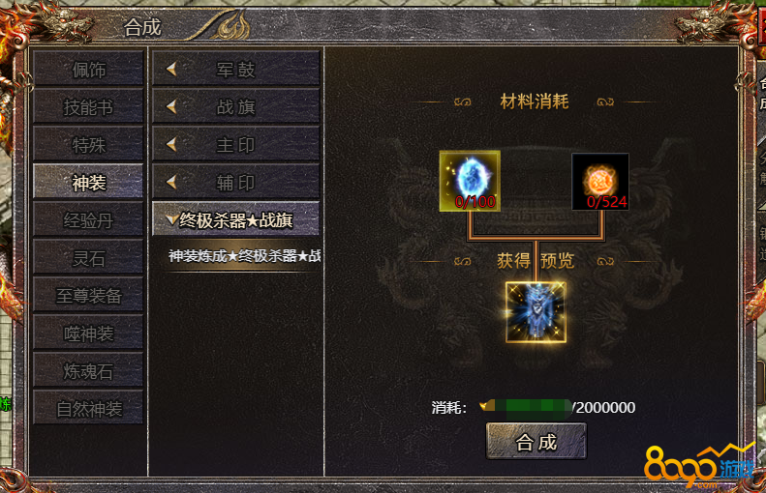
Task: Click the blue crystal material icon 0/100
Action: 470,181
